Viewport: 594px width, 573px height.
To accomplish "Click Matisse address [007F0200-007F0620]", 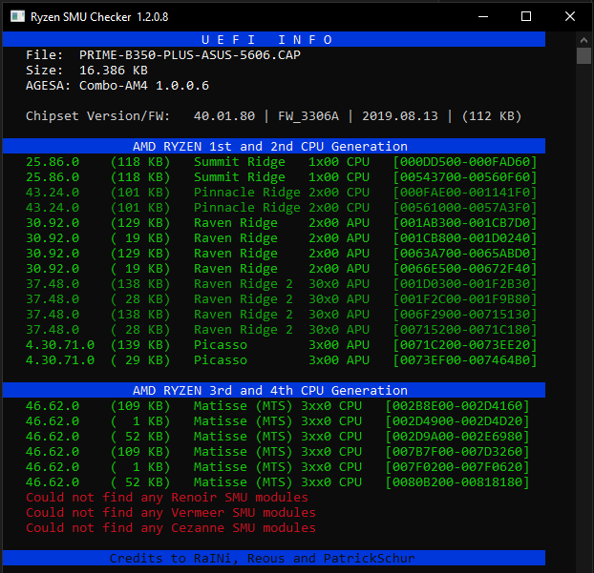I will click(x=457, y=467).
